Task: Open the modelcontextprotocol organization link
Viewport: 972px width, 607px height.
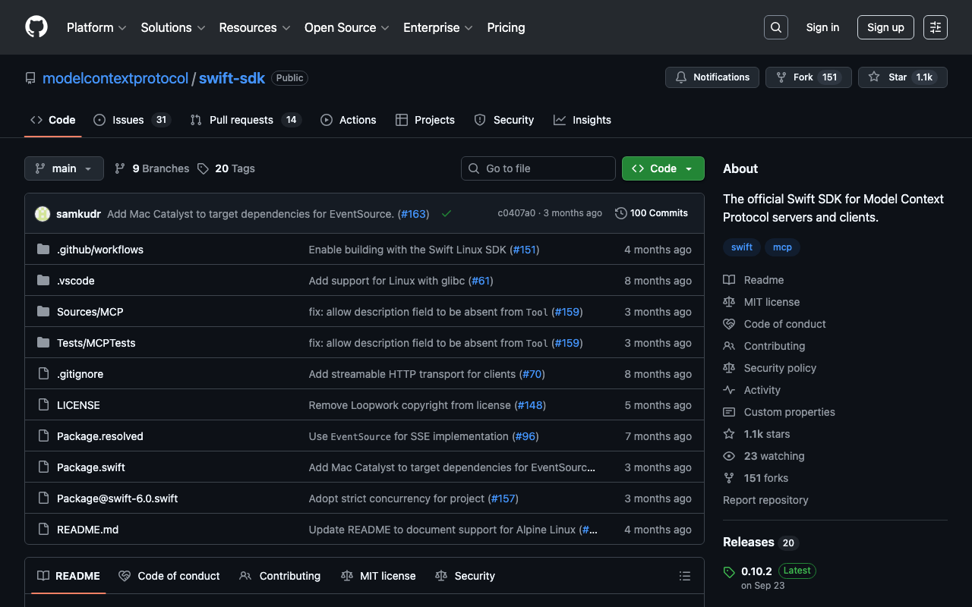Action: point(115,78)
